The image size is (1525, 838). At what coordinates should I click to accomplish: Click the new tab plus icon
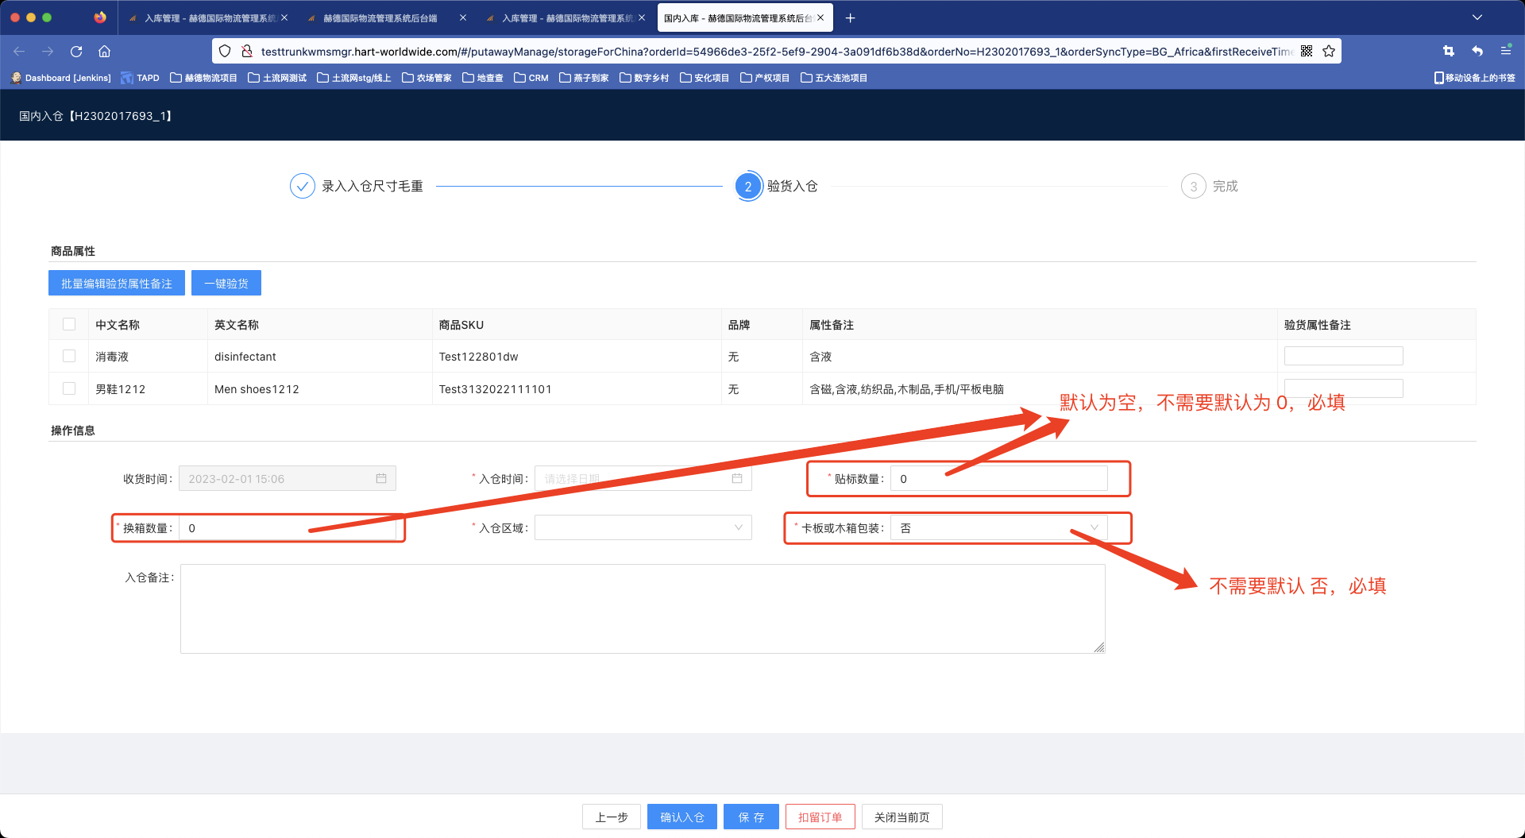point(850,17)
